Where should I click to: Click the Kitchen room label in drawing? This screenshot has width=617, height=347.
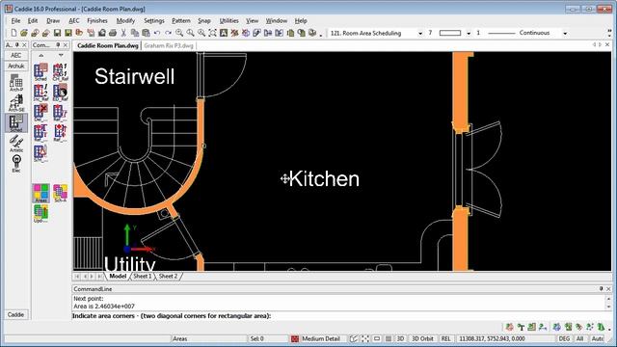point(324,179)
